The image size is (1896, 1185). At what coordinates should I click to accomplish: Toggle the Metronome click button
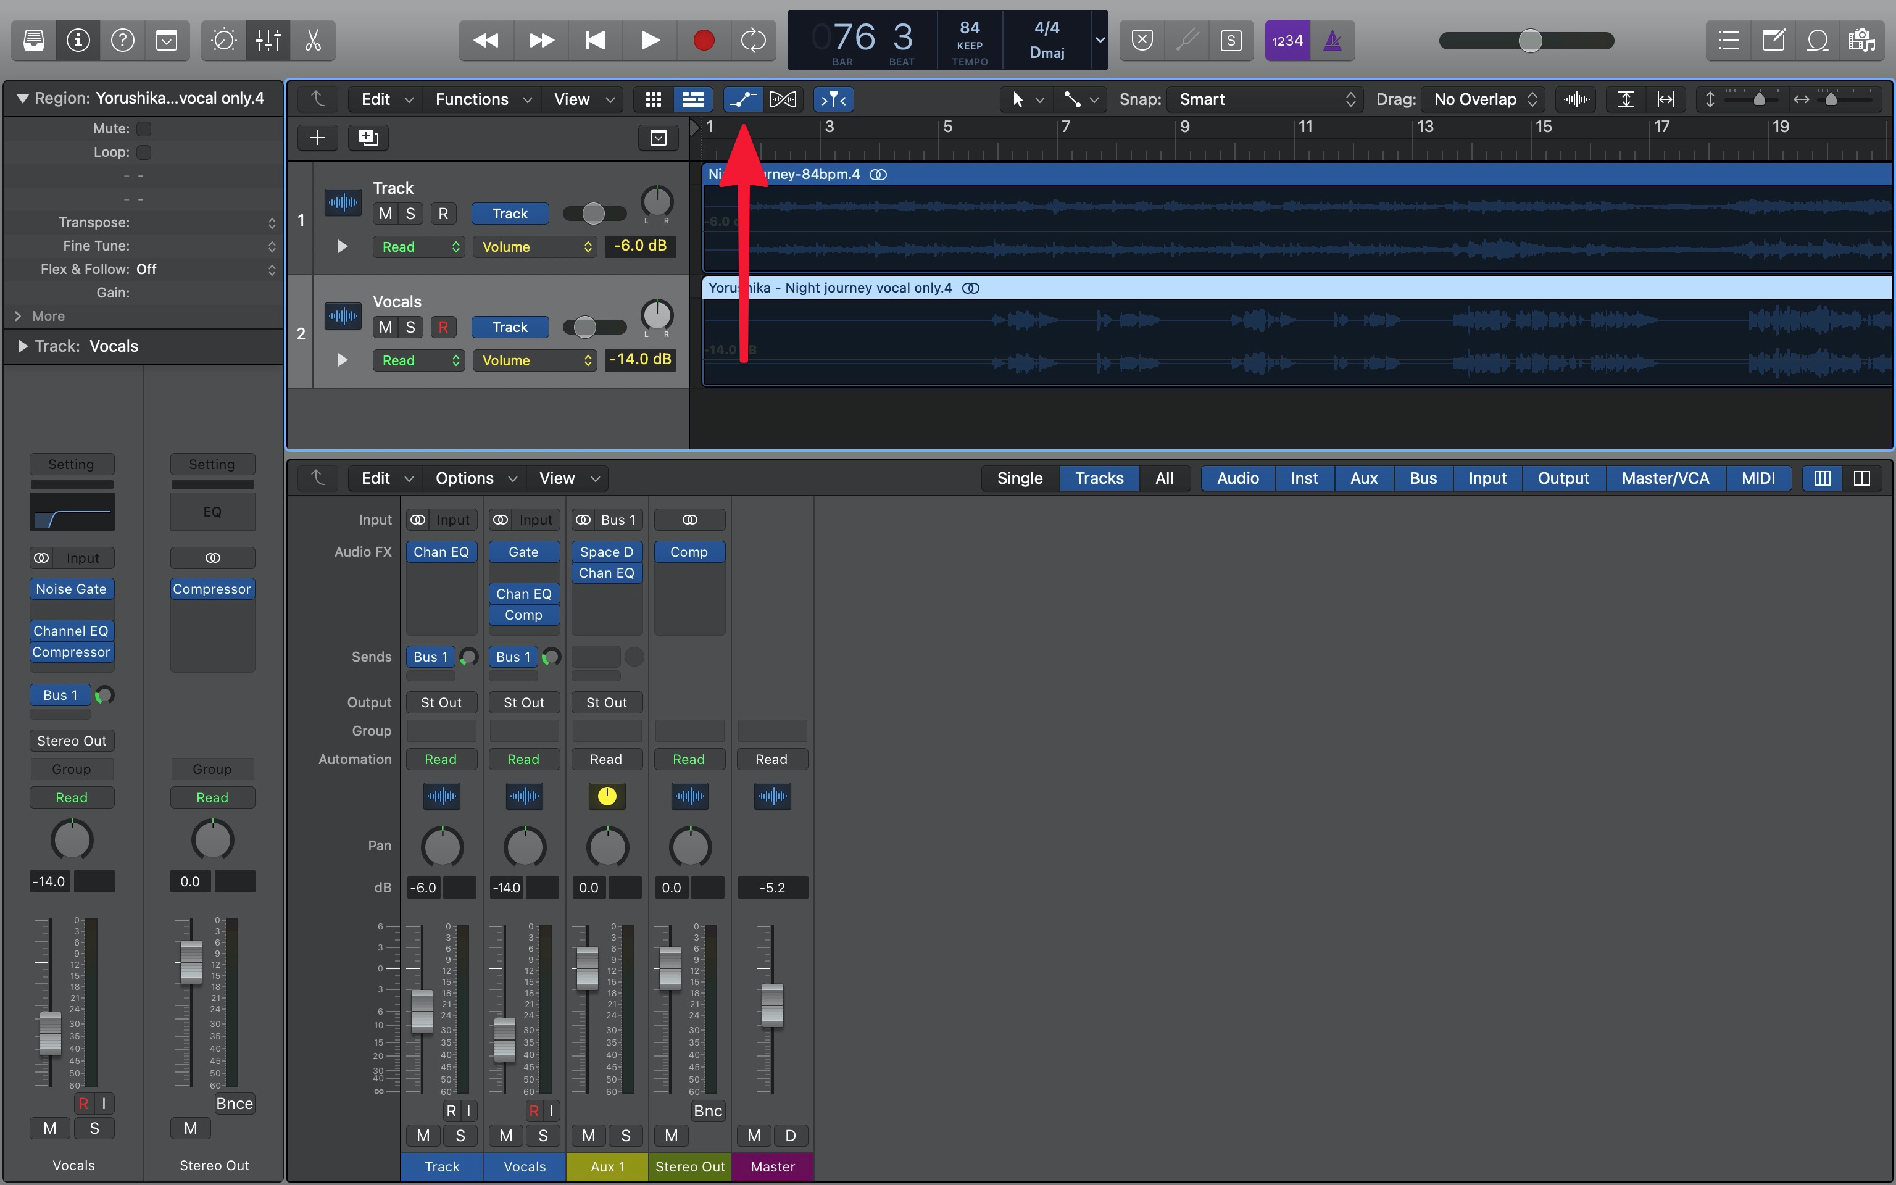[1332, 40]
